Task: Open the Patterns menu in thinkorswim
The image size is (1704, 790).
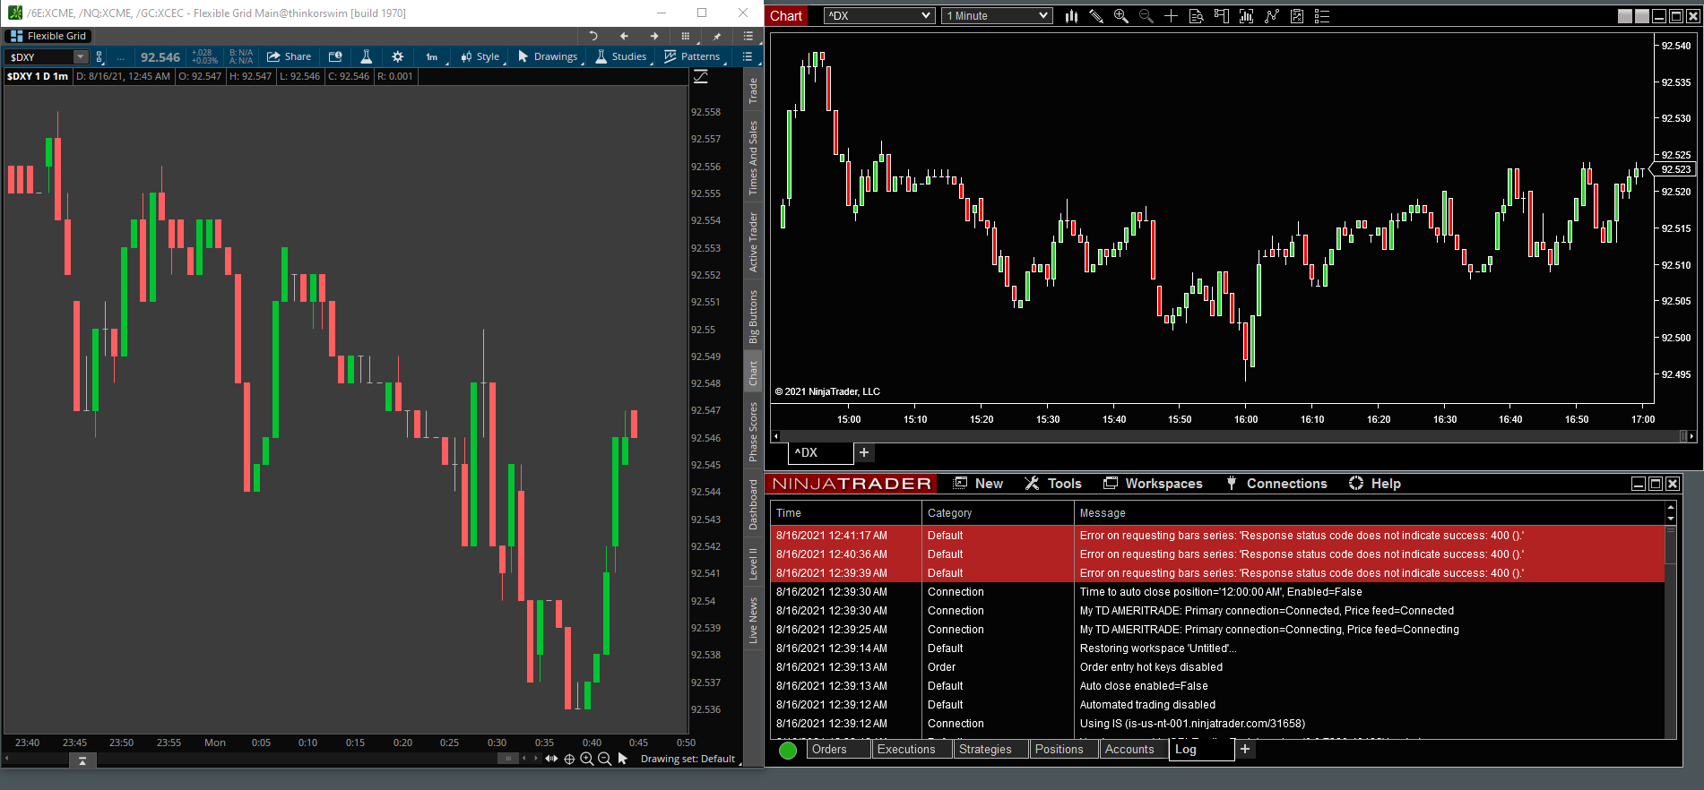Action: click(692, 56)
